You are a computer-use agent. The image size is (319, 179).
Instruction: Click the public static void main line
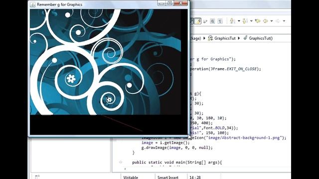pyautogui.click(x=177, y=163)
